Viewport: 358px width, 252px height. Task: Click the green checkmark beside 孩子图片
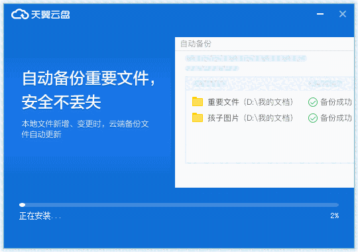coord(312,118)
